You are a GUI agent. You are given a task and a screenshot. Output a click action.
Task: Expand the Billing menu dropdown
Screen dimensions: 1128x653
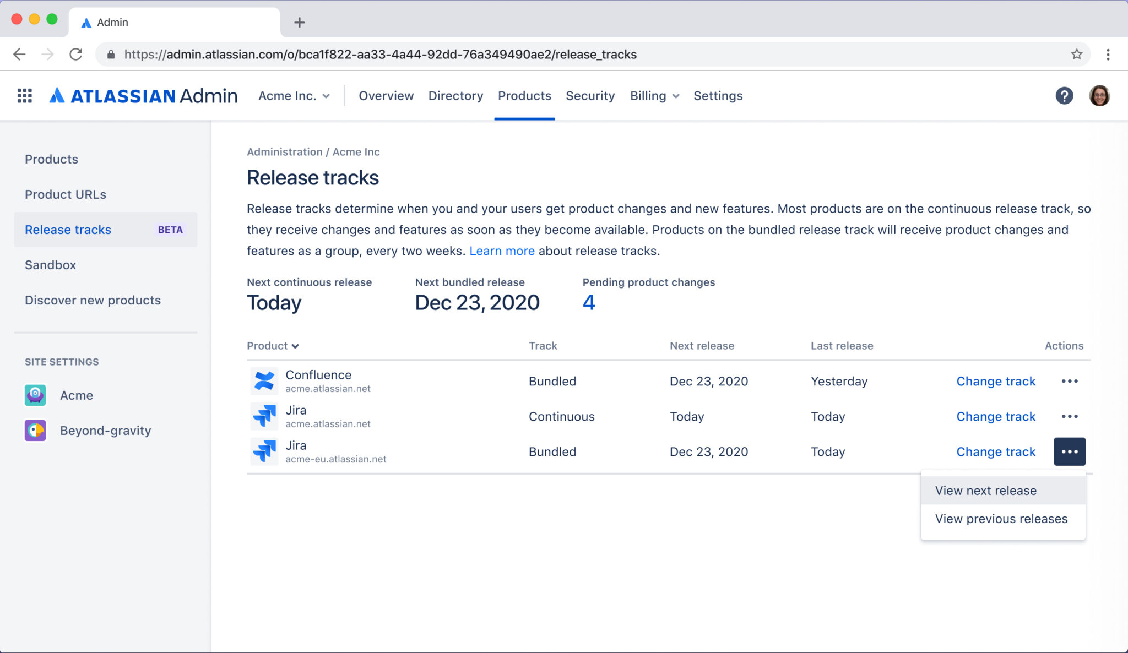tap(654, 96)
